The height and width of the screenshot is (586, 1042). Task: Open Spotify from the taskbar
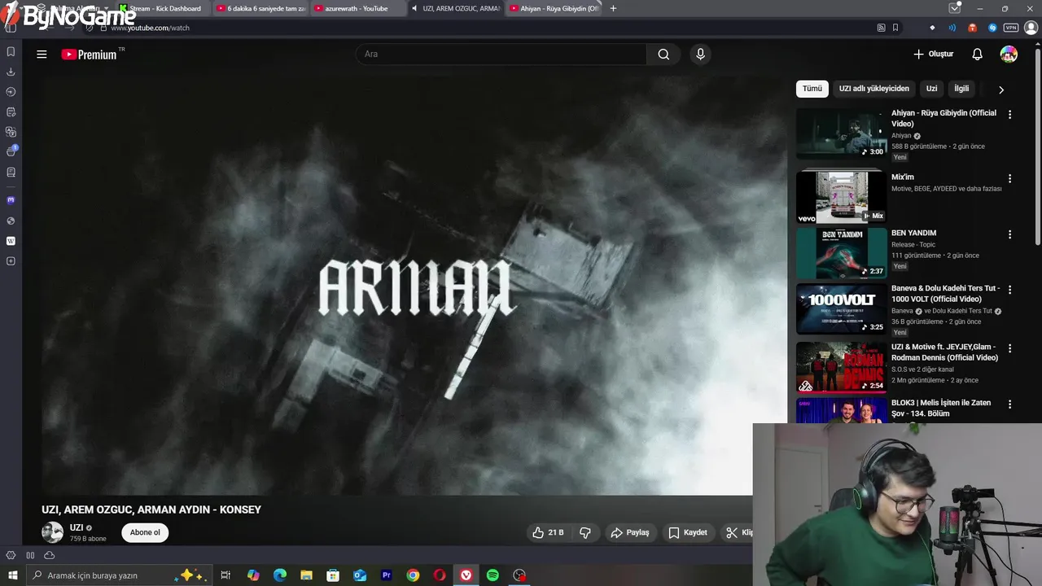[493, 575]
